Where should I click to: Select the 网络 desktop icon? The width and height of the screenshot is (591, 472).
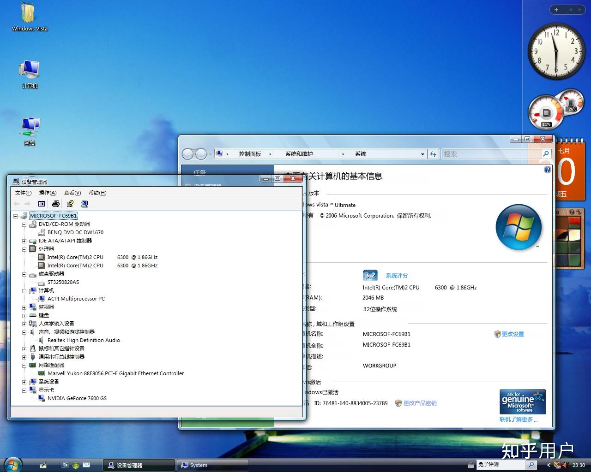[x=30, y=131]
